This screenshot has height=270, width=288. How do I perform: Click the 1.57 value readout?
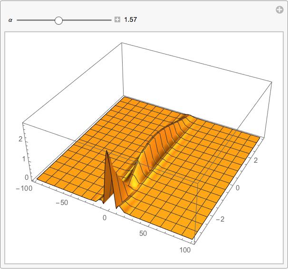coord(130,20)
